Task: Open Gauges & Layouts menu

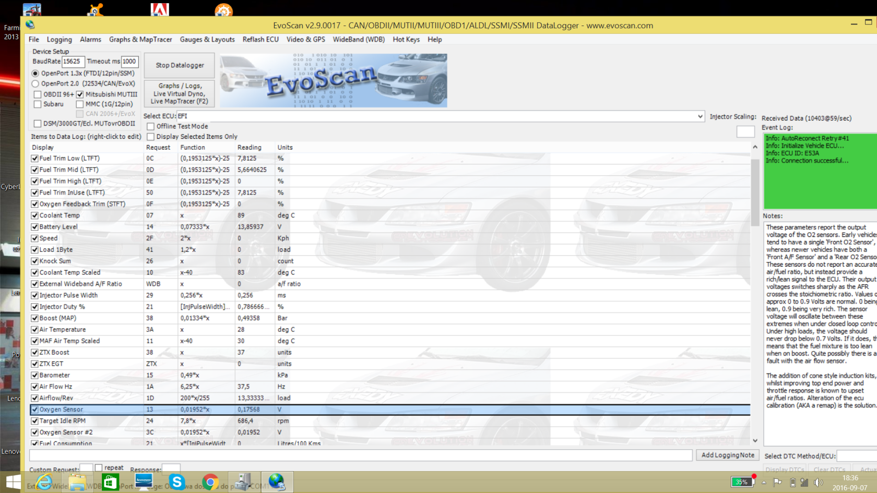Action: click(x=207, y=40)
